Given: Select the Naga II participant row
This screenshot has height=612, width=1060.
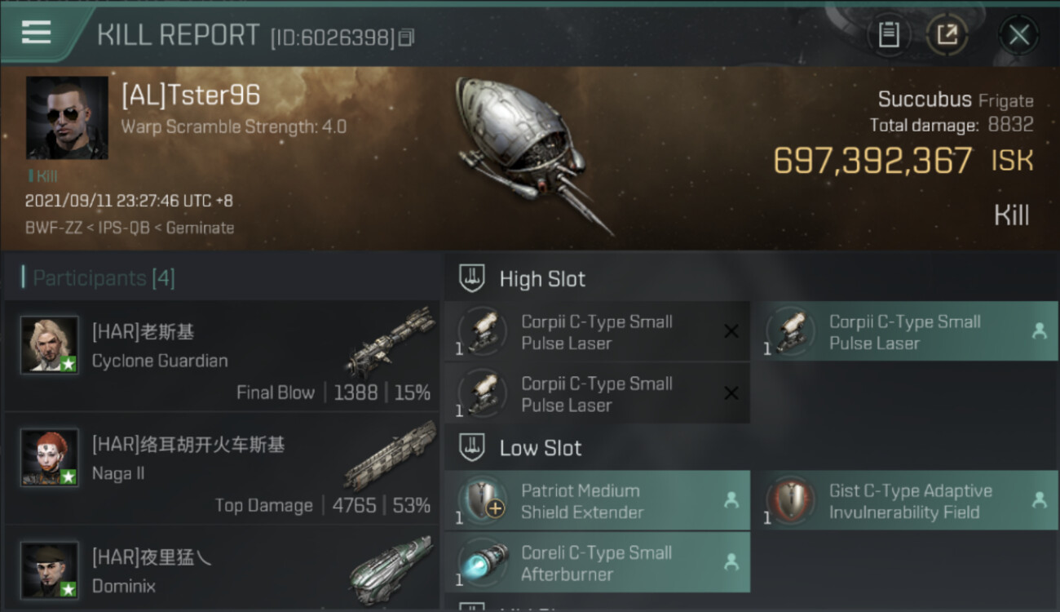Looking at the screenshot, I should [222, 469].
